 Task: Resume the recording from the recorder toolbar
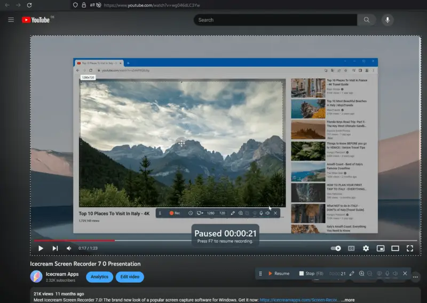click(279, 274)
